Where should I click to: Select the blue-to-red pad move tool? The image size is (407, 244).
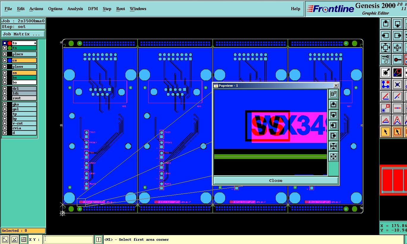386,108
